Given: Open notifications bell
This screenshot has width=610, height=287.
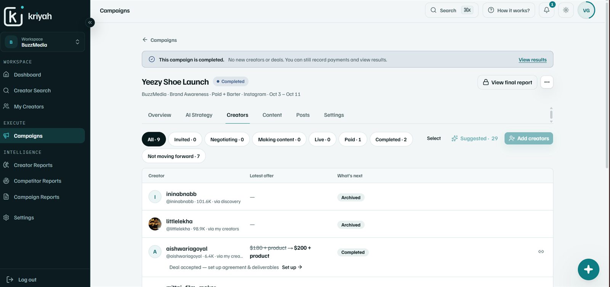Looking at the screenshot, I should (x=547, y=10).
